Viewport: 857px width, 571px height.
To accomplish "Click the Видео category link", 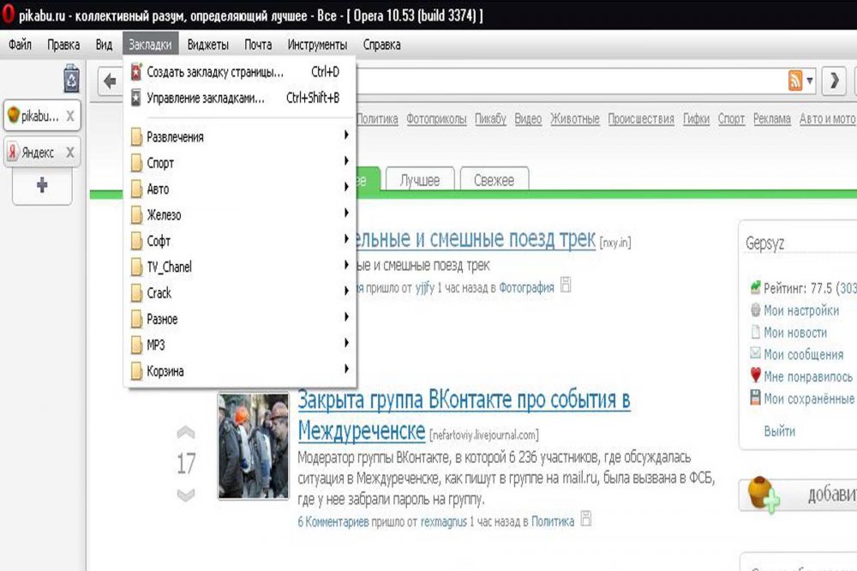I will 528,118.
